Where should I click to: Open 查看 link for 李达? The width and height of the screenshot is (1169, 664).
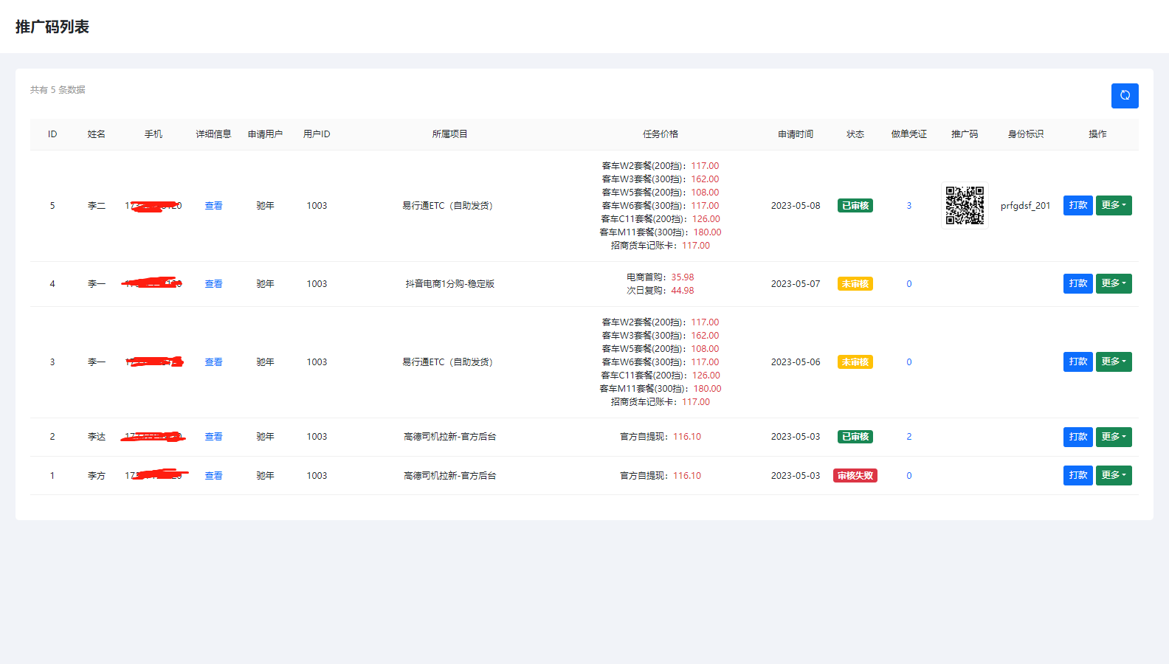[x=213, y=437]
